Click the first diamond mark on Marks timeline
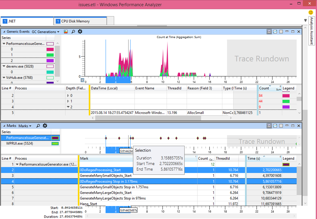 click(106, 138)
